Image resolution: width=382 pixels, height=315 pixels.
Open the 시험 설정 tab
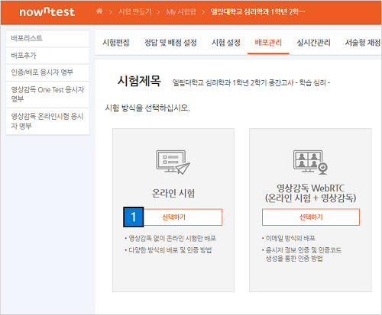[x=226, y=43]
